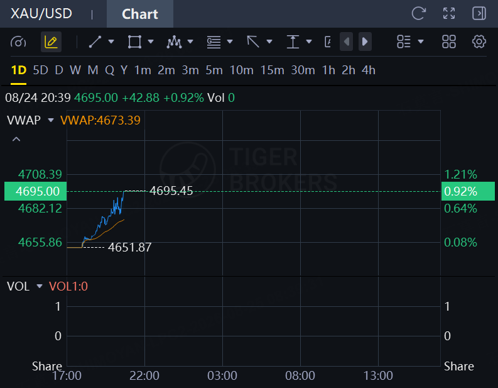Collapse the indicator panel chevron
This screenshot has height=388, width=498.
(16, 139)
